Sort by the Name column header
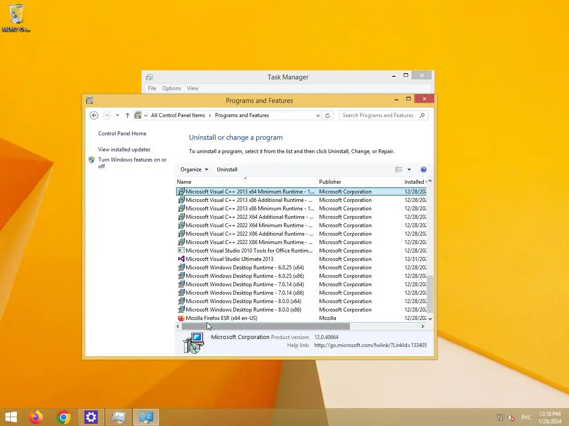Image resolution: width=569 pixels, height=426 pixels. click(x=245, y=182)
